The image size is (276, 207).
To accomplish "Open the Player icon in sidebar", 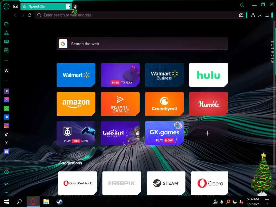I will [x=6, y=172].
